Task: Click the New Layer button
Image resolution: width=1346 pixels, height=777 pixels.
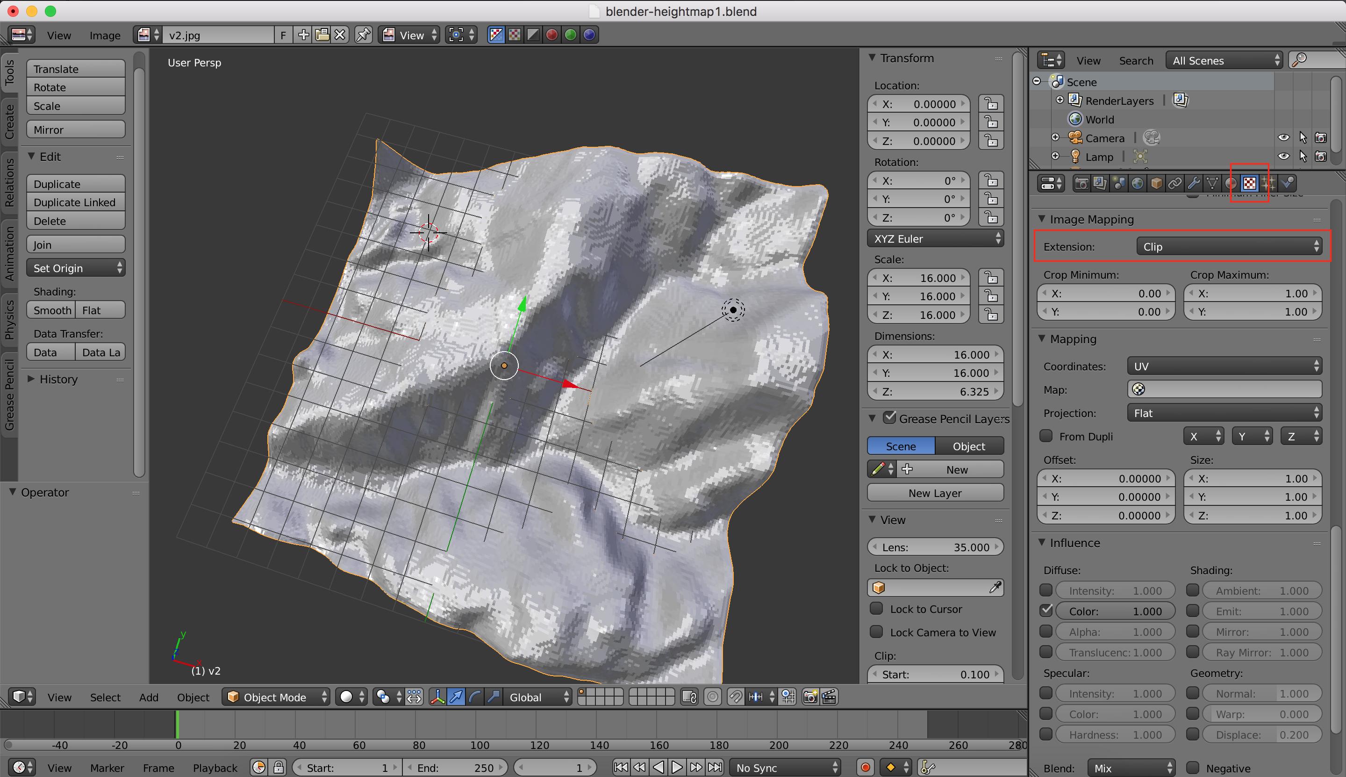Action: click(x=935, y=493)
